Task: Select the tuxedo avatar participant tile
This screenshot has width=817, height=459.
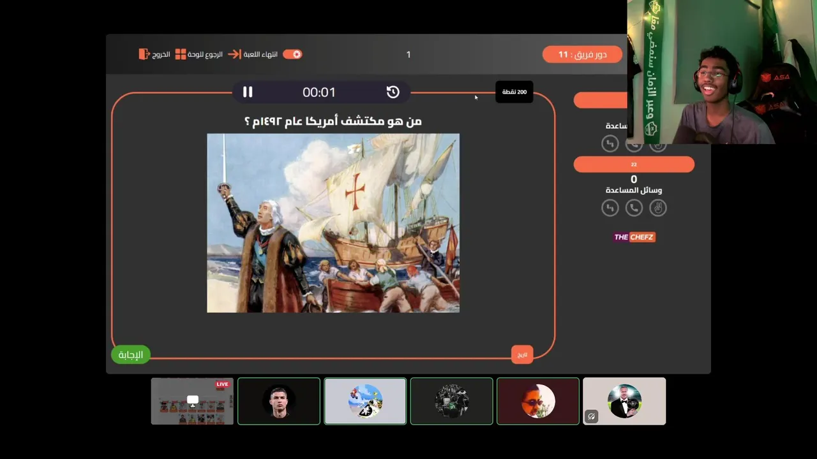Action: (x=624, y=401)
